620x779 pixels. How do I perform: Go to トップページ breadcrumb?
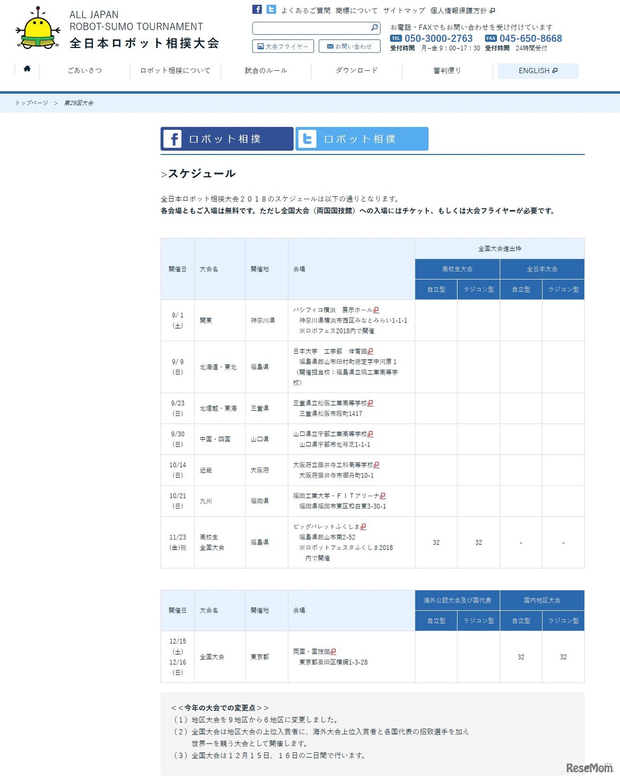click(31, 103)
